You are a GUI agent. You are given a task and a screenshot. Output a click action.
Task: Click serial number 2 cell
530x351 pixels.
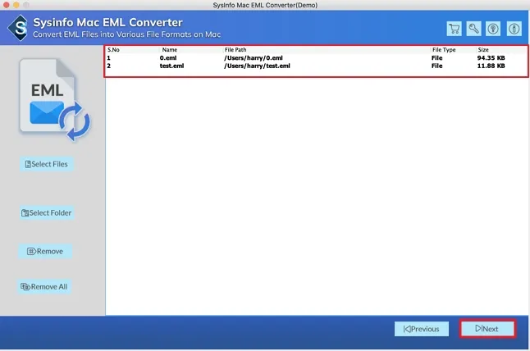click(x=109, y=66)
